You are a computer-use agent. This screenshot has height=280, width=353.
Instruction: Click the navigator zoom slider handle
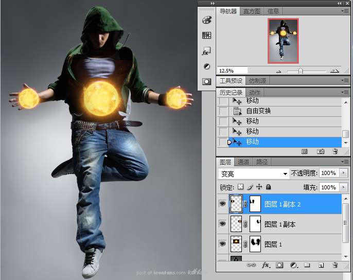tap(300, 71)
